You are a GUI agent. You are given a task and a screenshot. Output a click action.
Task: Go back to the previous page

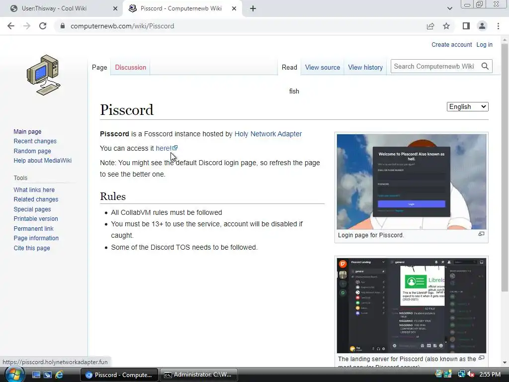tap(11, 26)
